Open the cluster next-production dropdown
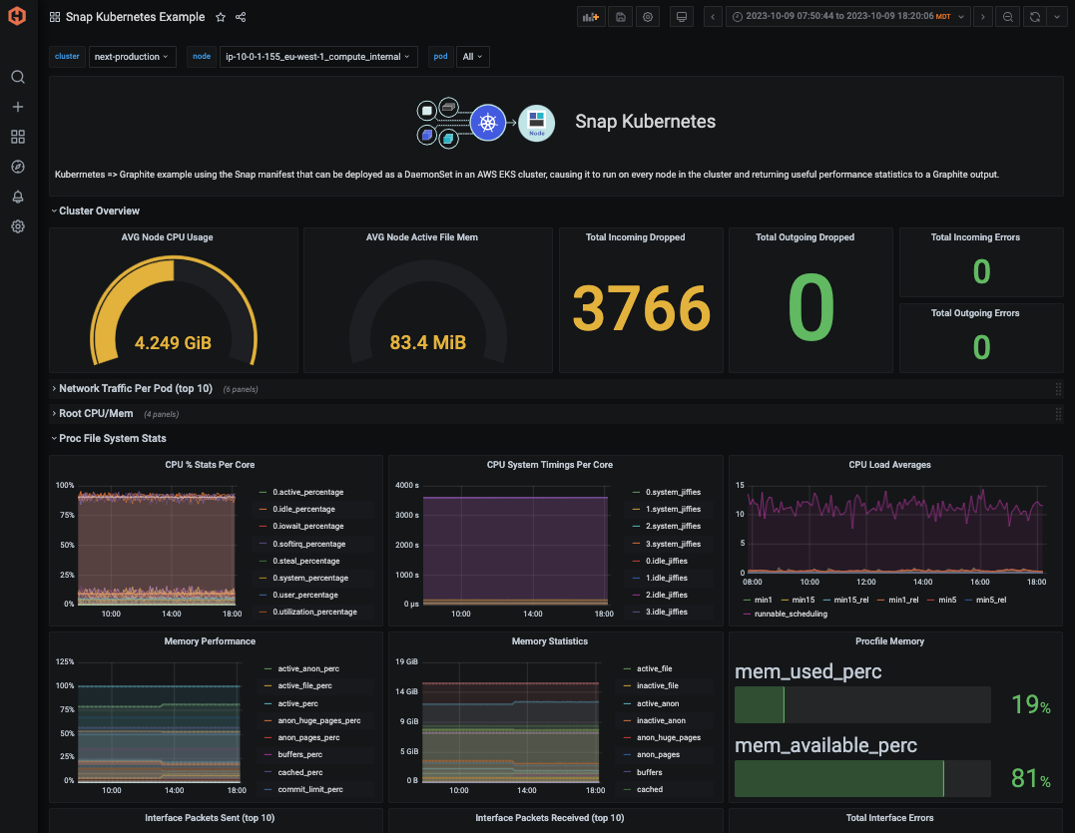This screenshot has width=1075, height=833. [x=132, y=57]
